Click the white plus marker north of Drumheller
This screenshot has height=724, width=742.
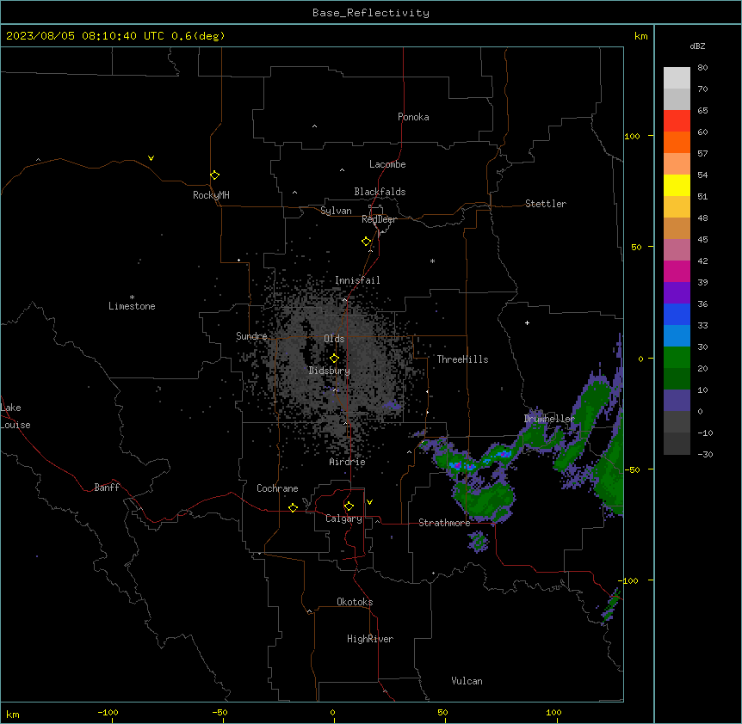click(527, 322)
